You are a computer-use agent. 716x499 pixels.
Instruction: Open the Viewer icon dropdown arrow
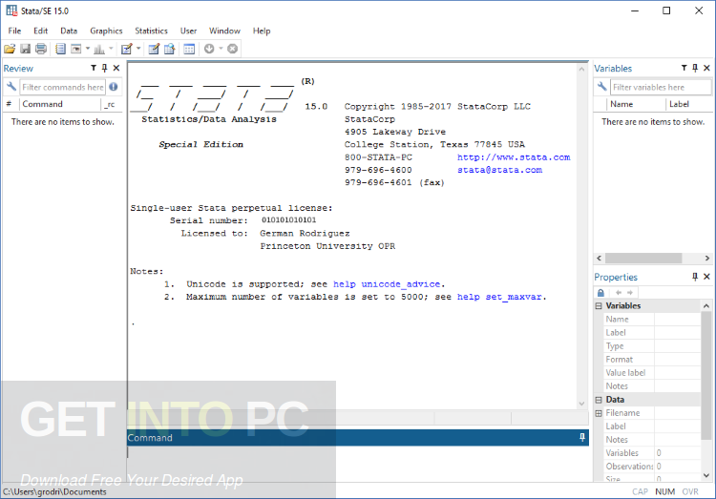click(x=88, y=49)
